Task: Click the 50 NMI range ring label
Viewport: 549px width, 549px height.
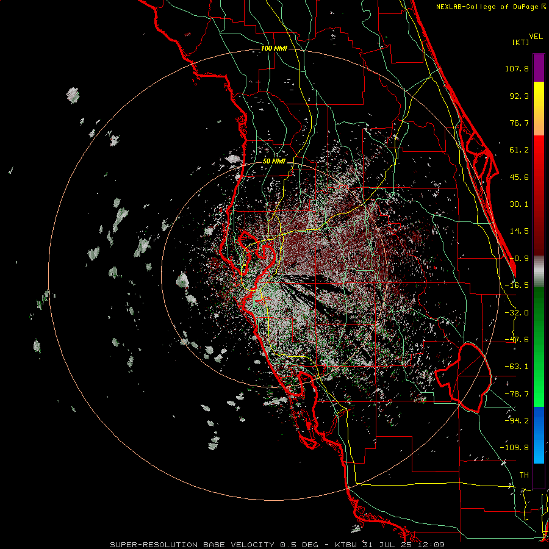Action: (x=274, y=162)
